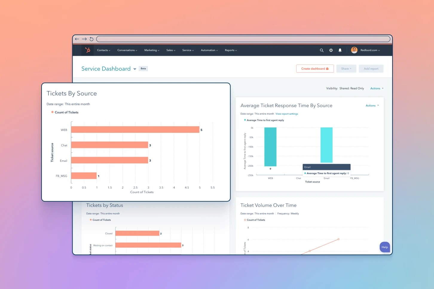Viewport: 434px width, 289px height.
Task: Focus the browser address bar
Action: 243,39
